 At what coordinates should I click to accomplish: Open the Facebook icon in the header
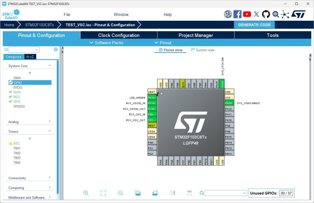pos(238,14)
